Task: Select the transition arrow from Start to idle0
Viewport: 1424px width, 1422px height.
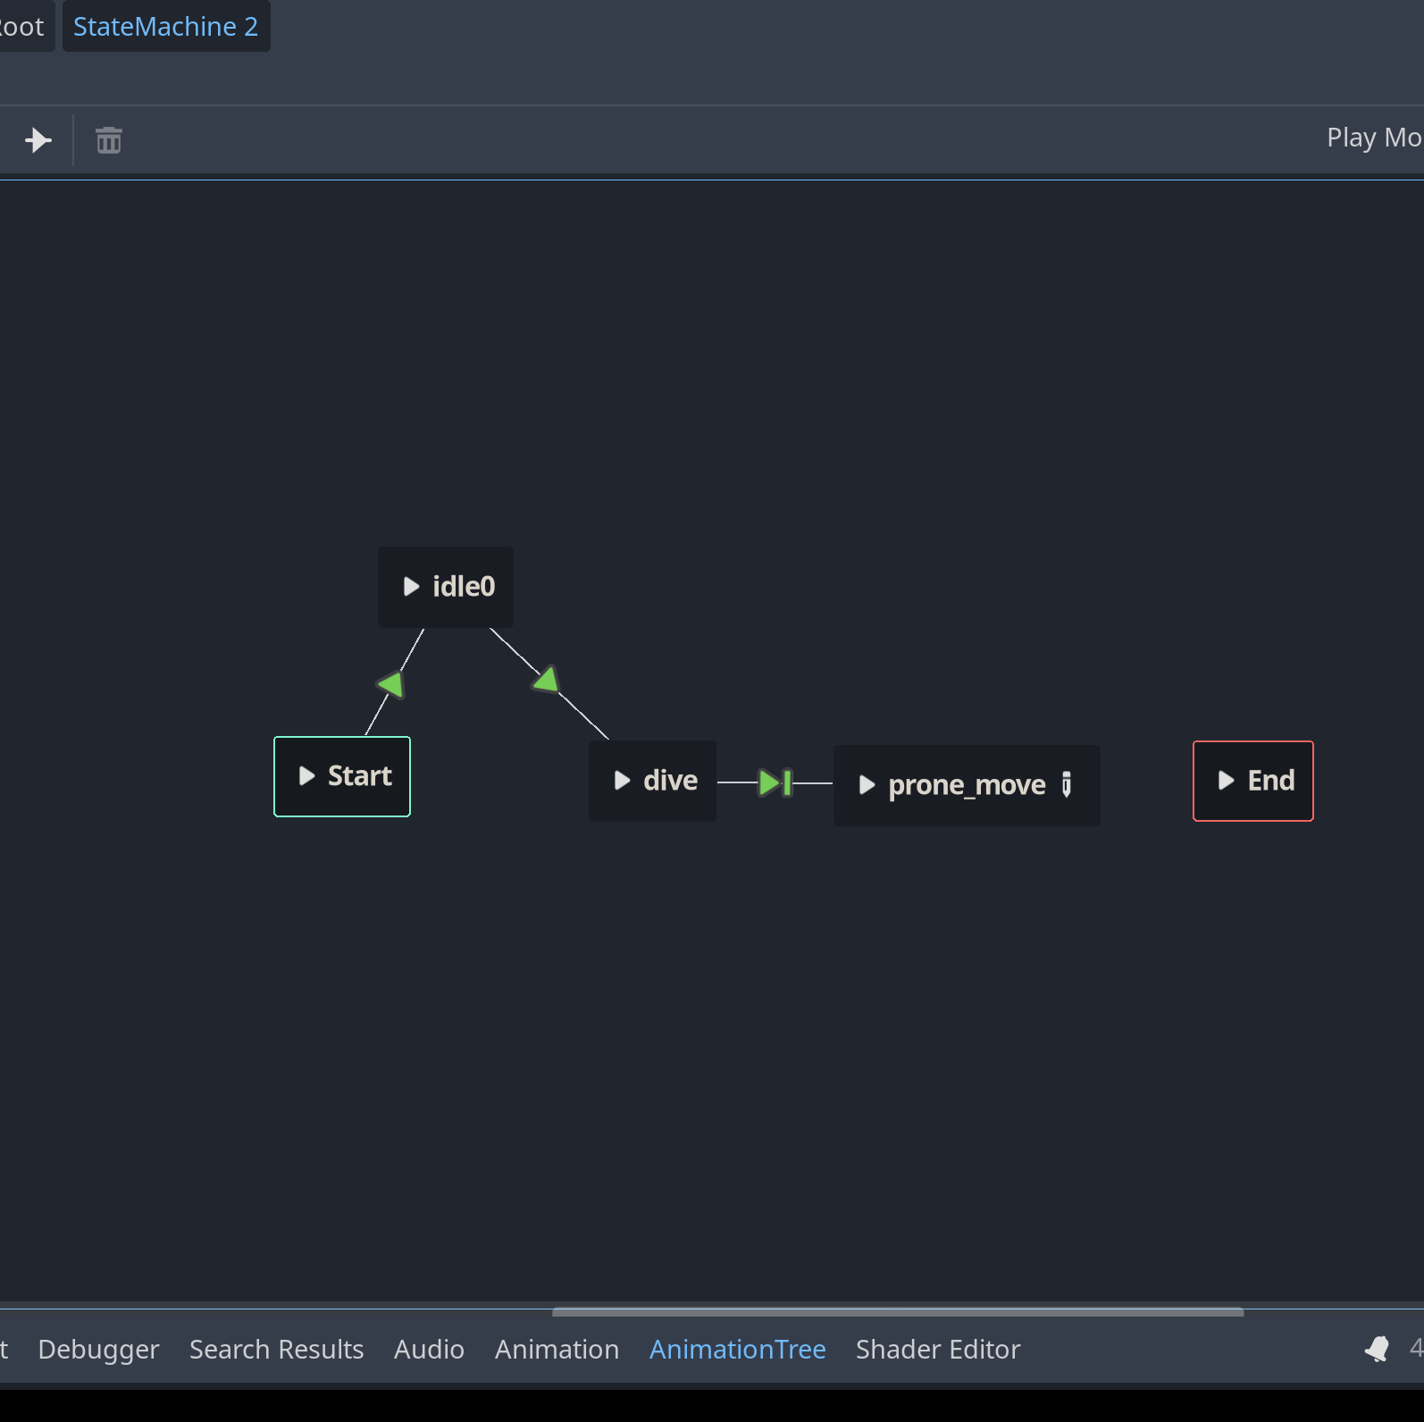Action: (x=392, y=684)
